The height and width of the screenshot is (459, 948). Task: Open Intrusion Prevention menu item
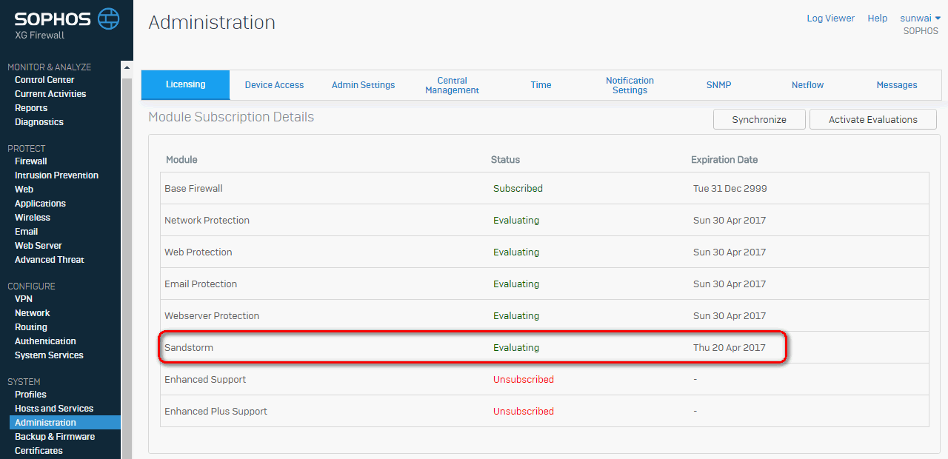click(56, 175)
